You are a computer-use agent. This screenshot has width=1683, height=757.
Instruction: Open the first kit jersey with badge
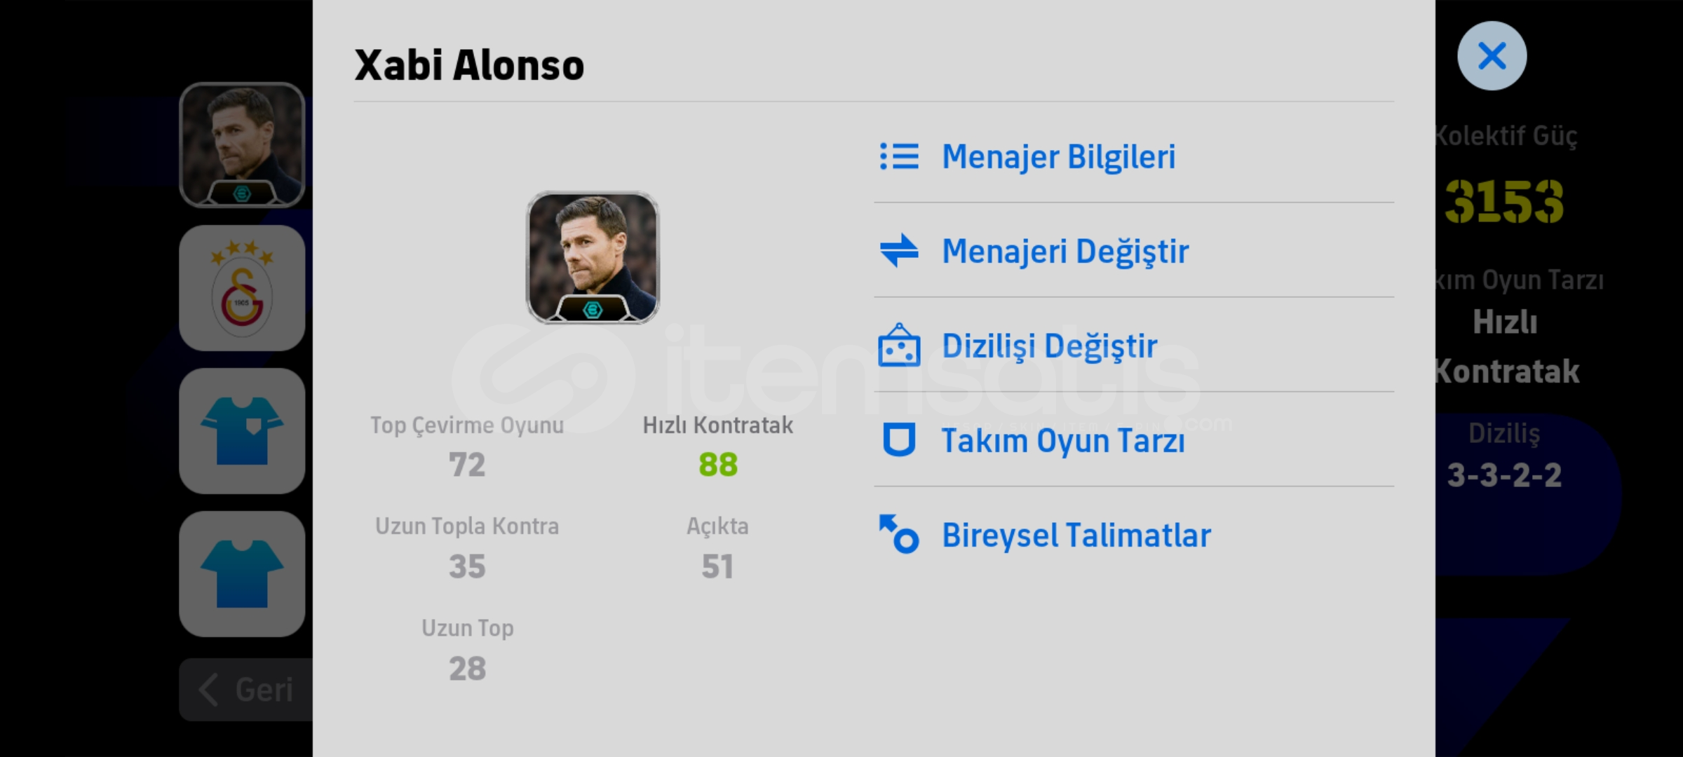[x=242, y=431]
